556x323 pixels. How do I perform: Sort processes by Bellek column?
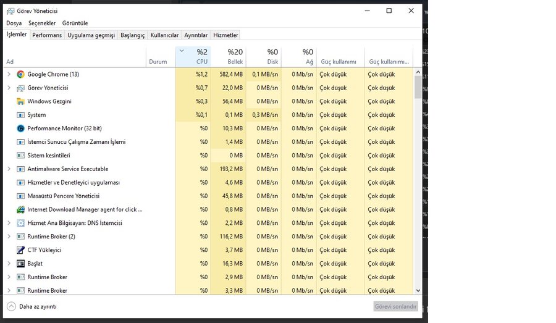click(235, 56)
